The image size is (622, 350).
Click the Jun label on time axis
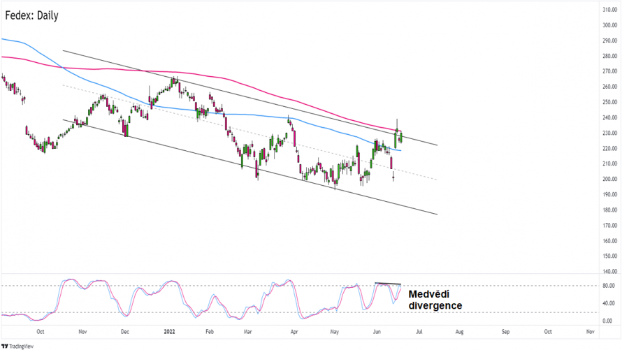pyautogui.click(x=377, y=332)
